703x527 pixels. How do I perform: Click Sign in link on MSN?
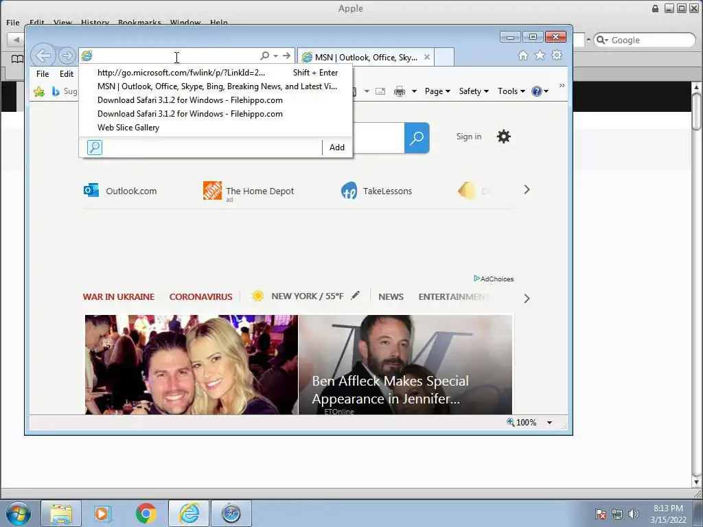pos(469,137)
